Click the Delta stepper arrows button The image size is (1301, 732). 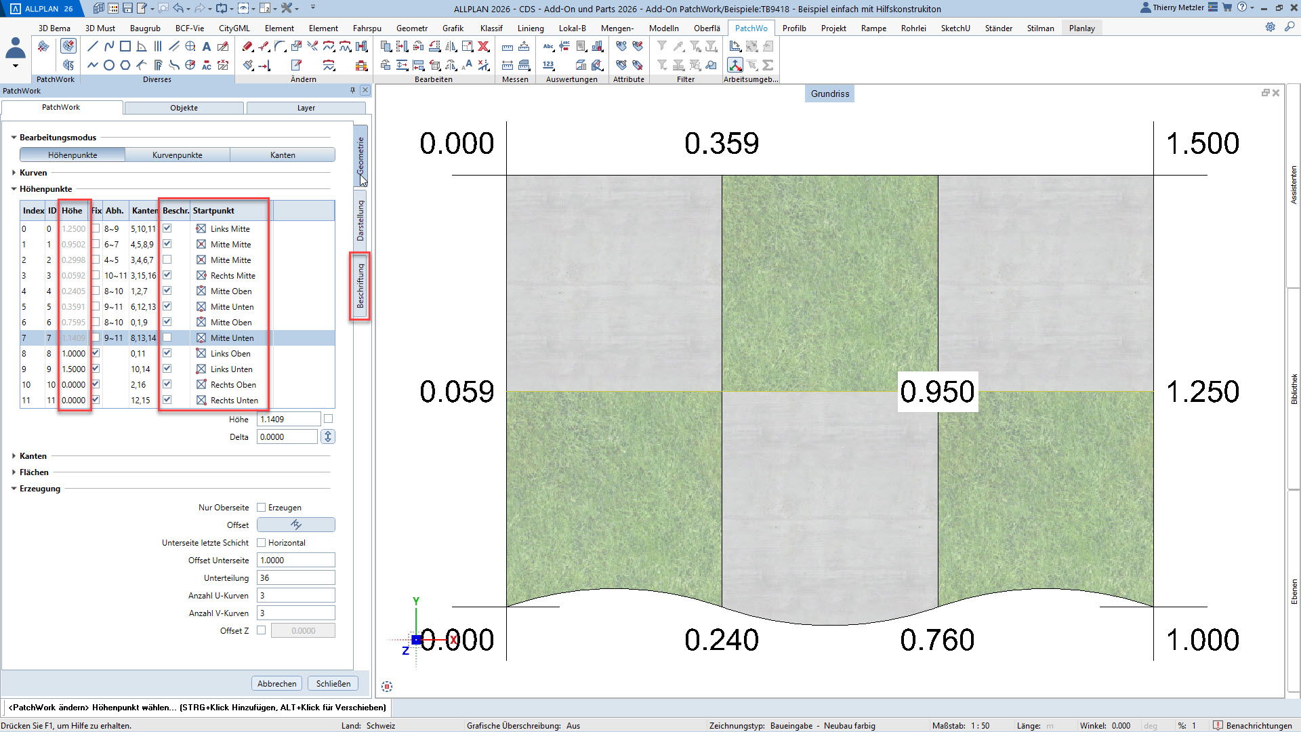(x=328, y=437)
